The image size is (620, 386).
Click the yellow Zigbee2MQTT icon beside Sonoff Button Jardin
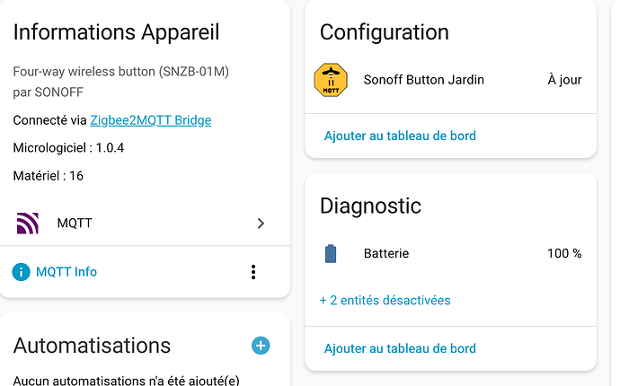click(330, 80)
